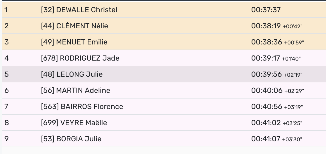Click rank number 1 cell
The height and width of the screenshot is (154, 326).
point(7,10)
